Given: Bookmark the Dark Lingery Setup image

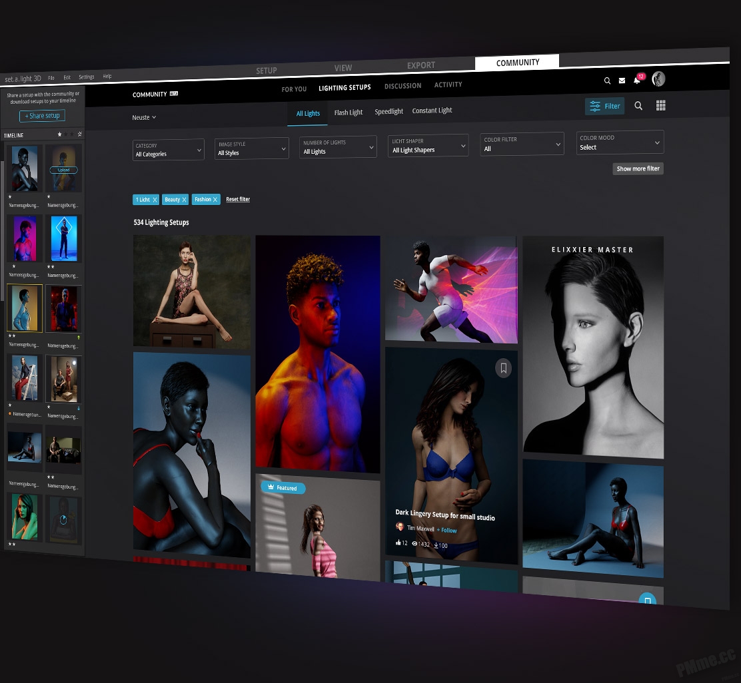Looking at the screenshot, I should pyautogui.click(x=503, y=368).
